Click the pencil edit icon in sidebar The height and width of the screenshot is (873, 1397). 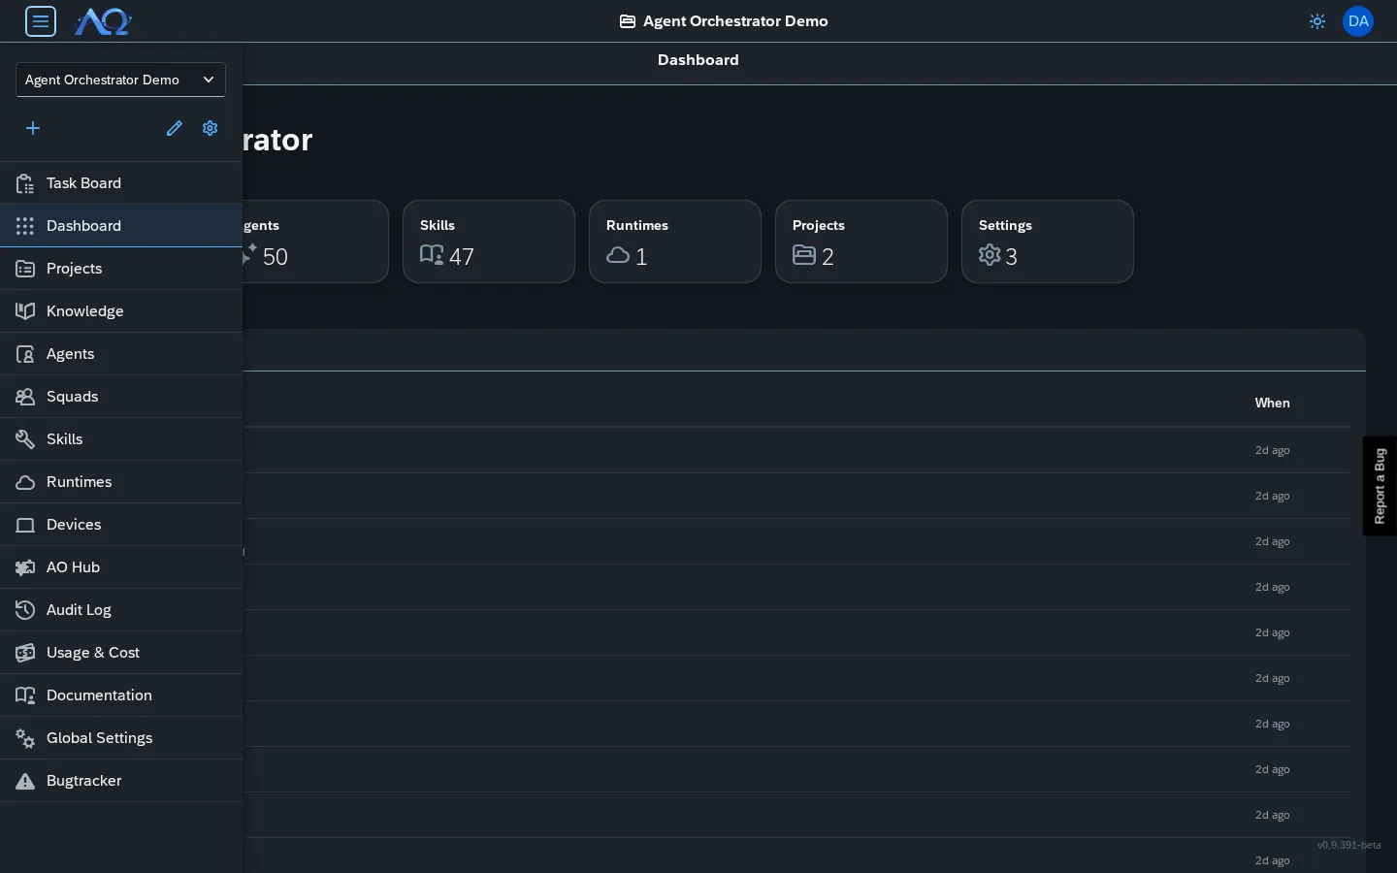click(175, 128)
